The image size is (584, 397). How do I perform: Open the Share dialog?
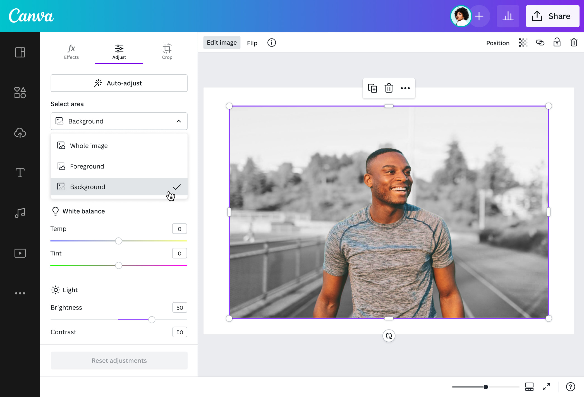tap(552, 16)
